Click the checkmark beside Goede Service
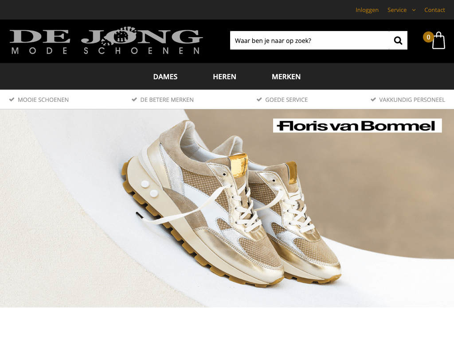Image resolution: width=454 pixels, height=340 pixels. tap(259, 100)
